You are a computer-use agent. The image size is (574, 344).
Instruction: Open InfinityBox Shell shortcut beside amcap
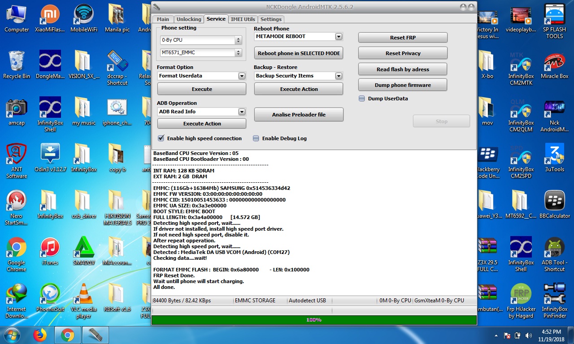click(50, 115)
